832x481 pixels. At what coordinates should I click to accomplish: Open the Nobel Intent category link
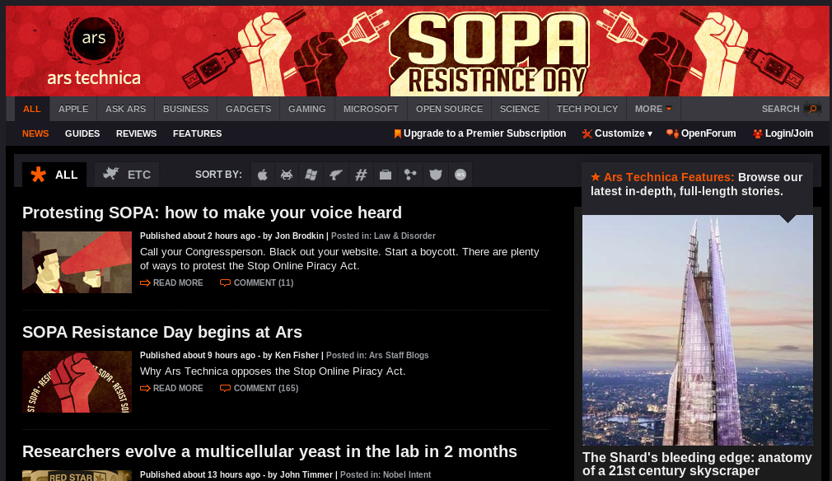coord(407,474)
